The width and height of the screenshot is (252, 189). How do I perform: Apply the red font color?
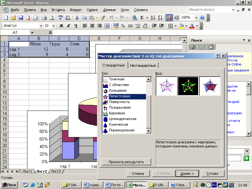point(192,26)
